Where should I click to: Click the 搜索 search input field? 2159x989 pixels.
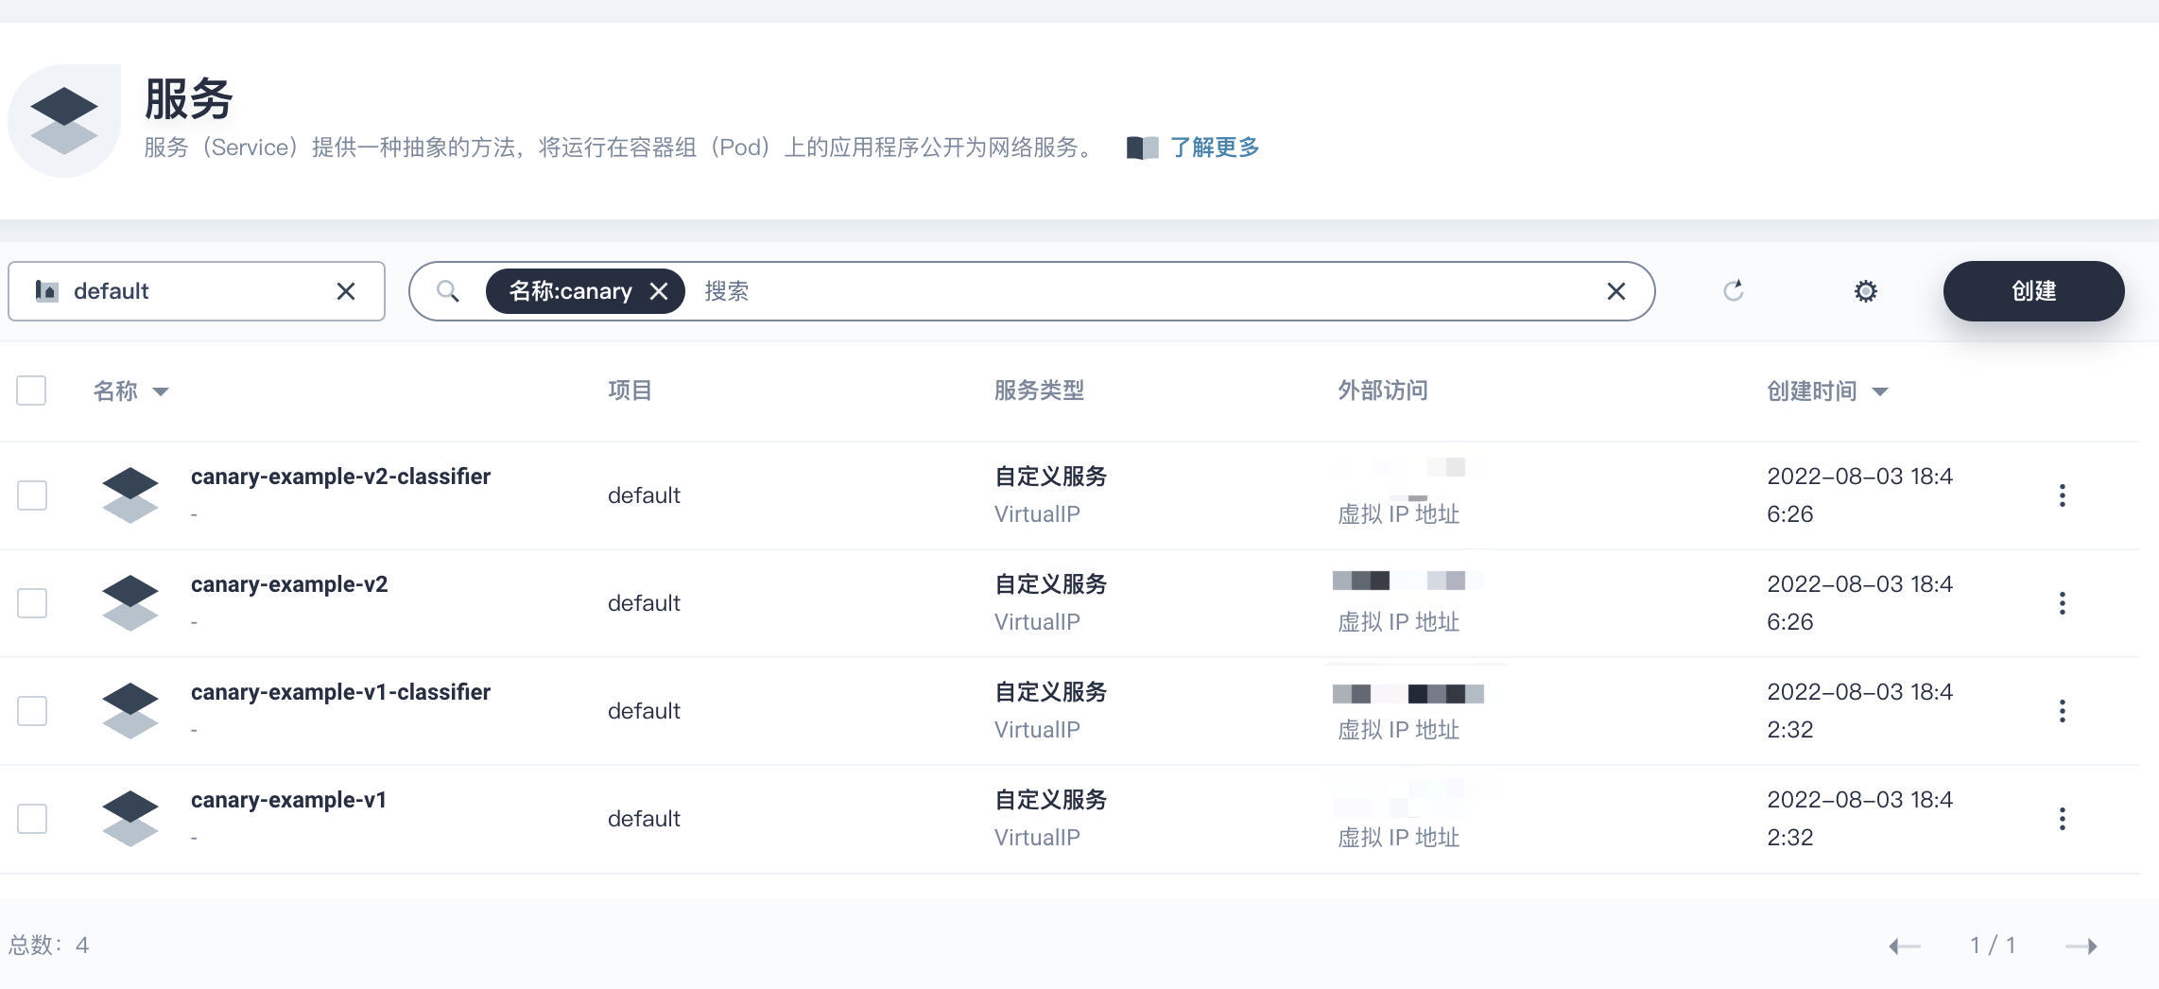pos(1144,291)
